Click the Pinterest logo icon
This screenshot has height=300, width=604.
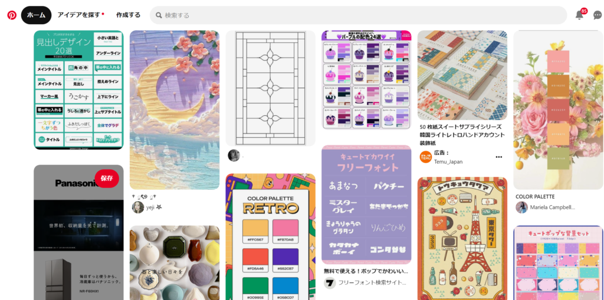click(12, 15)
